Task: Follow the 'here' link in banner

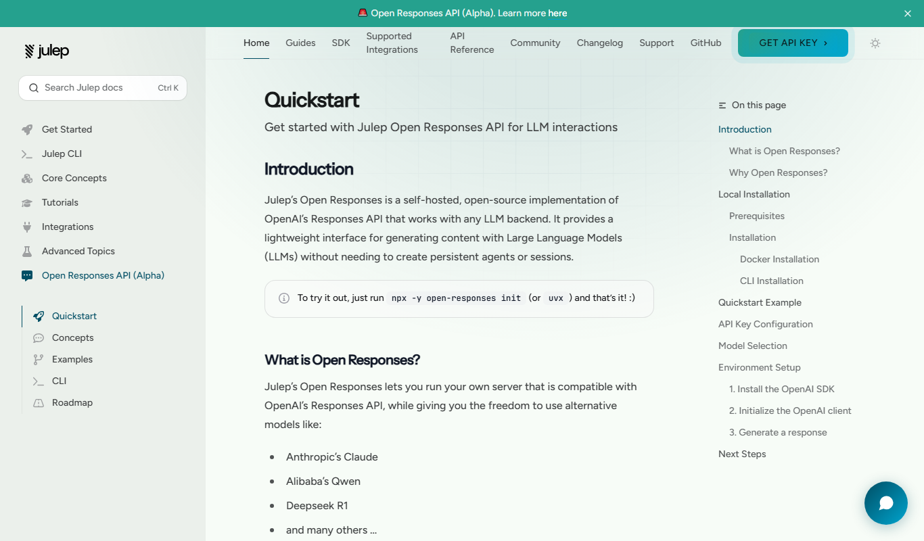Action: (557, 13)
